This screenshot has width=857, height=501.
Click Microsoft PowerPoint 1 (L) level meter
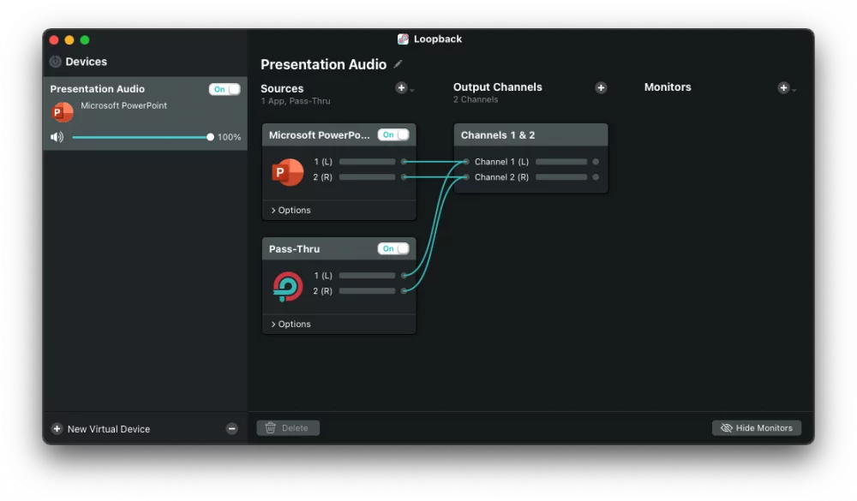[367, 162]
